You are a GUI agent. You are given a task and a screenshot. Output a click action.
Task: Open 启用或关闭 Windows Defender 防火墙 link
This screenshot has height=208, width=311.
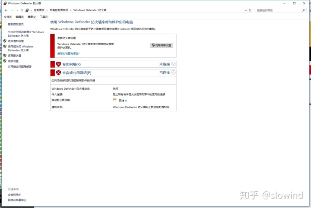[x=21, y=48]
